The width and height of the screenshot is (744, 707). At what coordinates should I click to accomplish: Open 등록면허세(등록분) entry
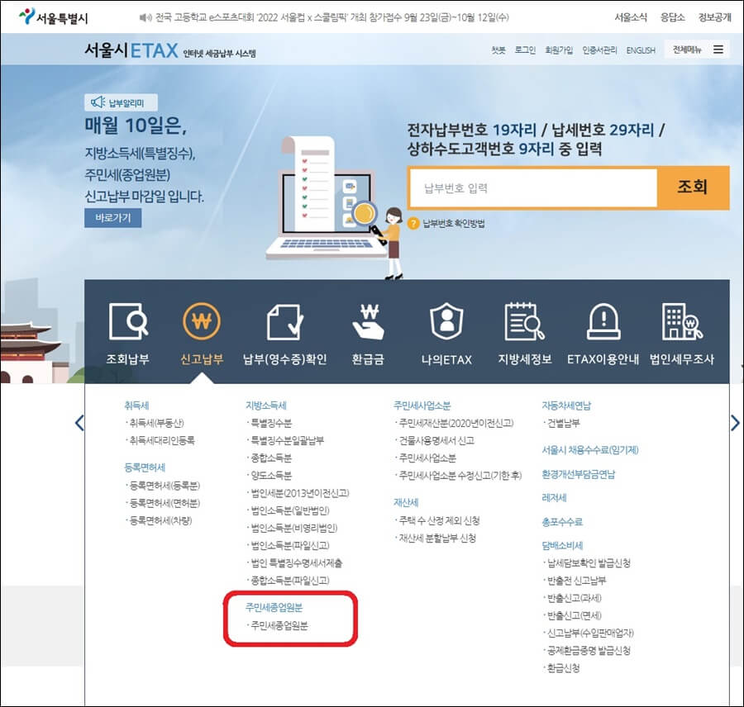pos(165,486)
